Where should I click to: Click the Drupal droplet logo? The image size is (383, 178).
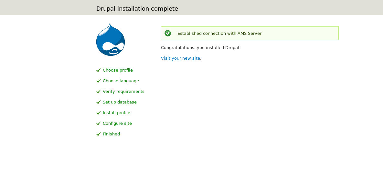pyautogui.click(x=111, y=40)
